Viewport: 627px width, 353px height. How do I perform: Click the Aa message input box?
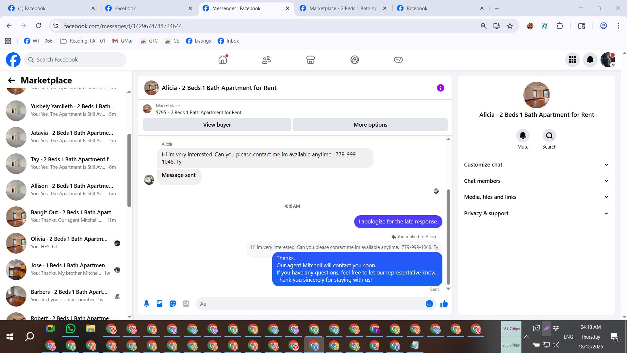pos(310,304)
